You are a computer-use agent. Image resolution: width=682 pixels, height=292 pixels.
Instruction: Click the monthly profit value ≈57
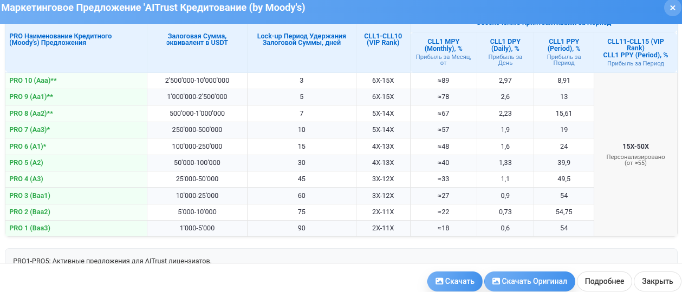pyautogui.click(x=443, y=130)
